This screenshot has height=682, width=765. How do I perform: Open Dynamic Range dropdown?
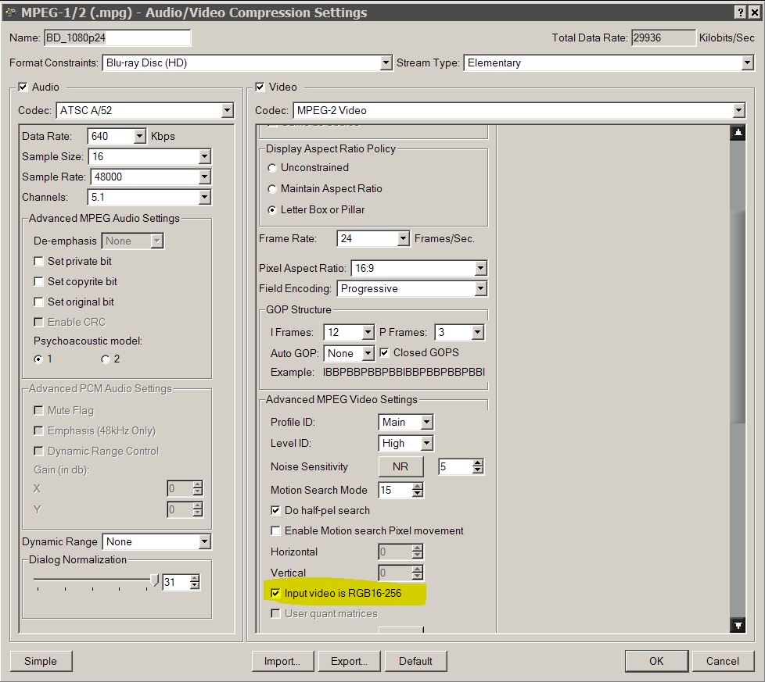[x=204, y=541]
